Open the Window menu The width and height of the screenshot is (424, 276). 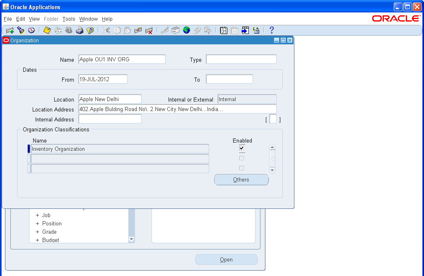[89, 19]
